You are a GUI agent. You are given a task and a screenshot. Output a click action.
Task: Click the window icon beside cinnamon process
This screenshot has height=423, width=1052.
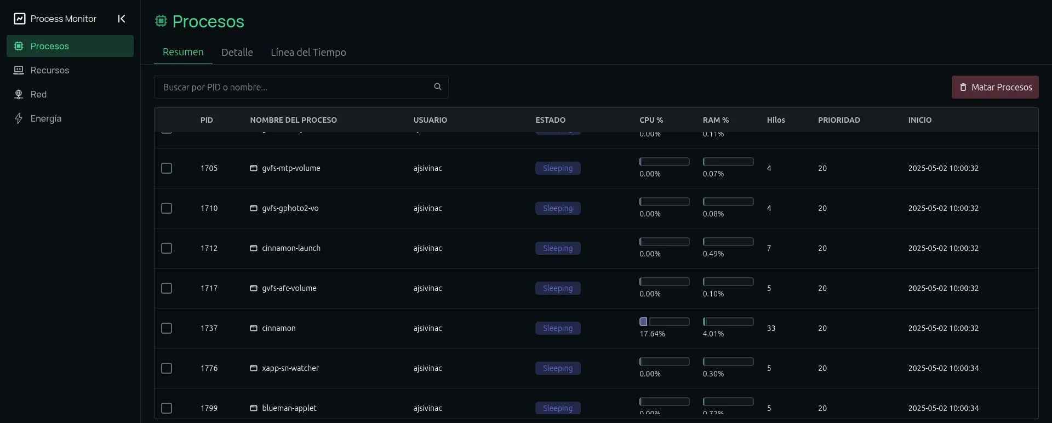pyautogui.click(x=254, y=328)
